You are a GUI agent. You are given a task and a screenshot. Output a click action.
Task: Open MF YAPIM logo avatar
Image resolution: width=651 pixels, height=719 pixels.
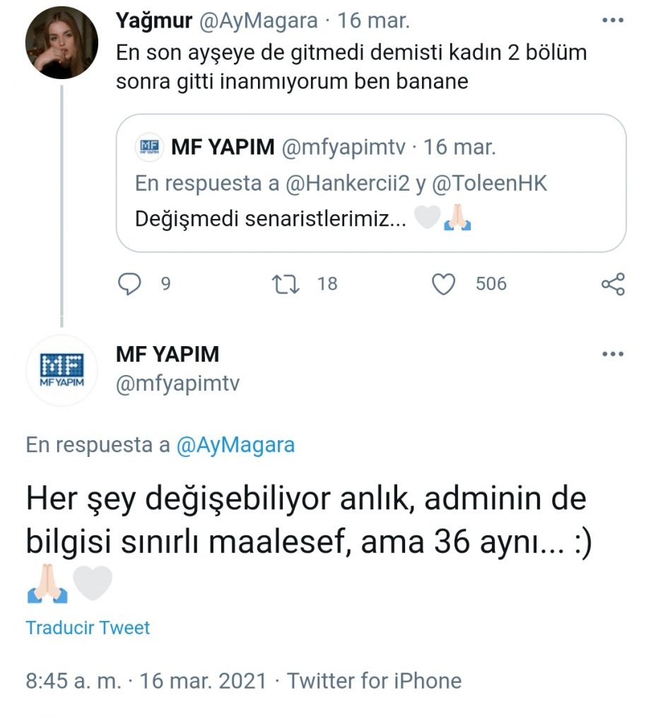61,369
